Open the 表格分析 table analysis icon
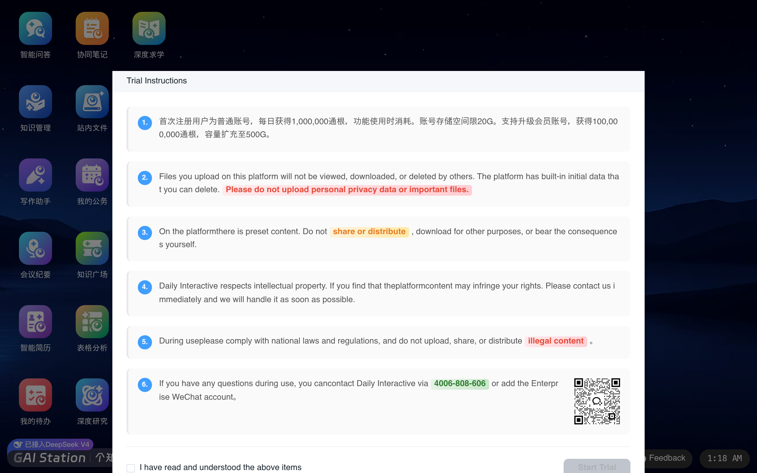 92,322
